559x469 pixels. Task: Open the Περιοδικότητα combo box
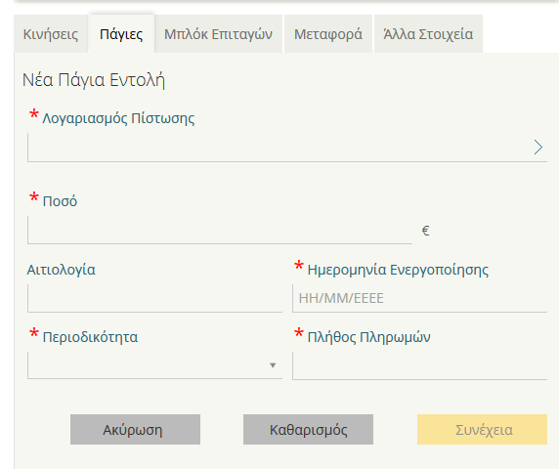coord(154,365)
